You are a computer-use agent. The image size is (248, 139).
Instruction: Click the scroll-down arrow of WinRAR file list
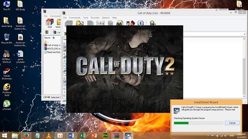pyautogui.click(x=244, y=96)
